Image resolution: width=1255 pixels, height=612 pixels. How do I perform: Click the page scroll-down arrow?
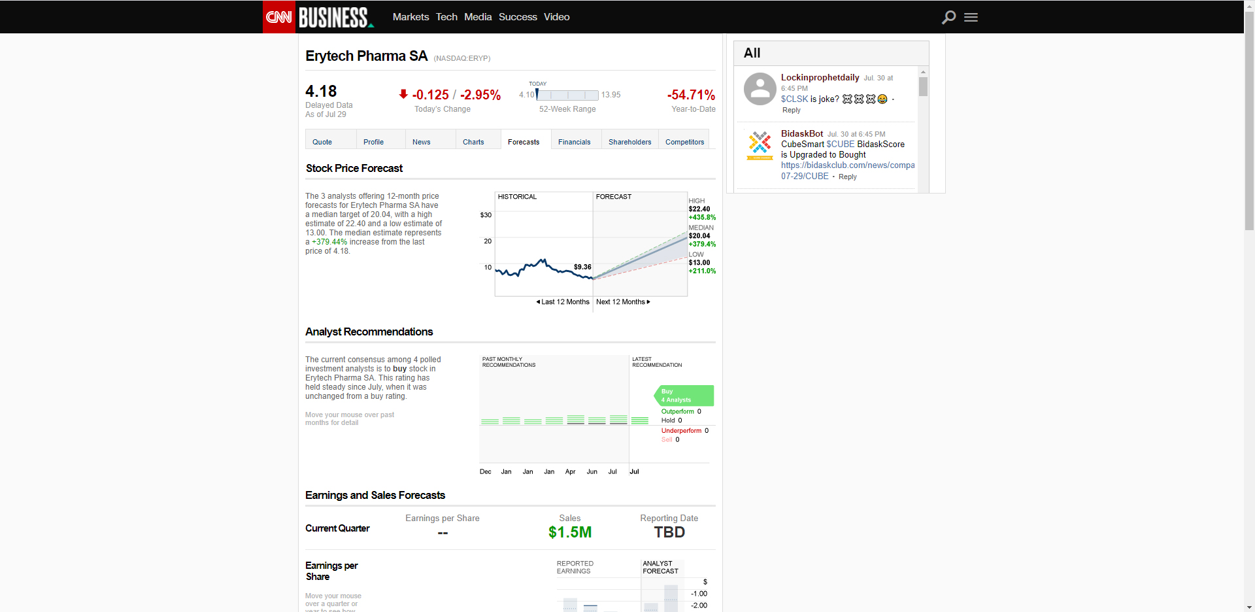(1249, 606)
